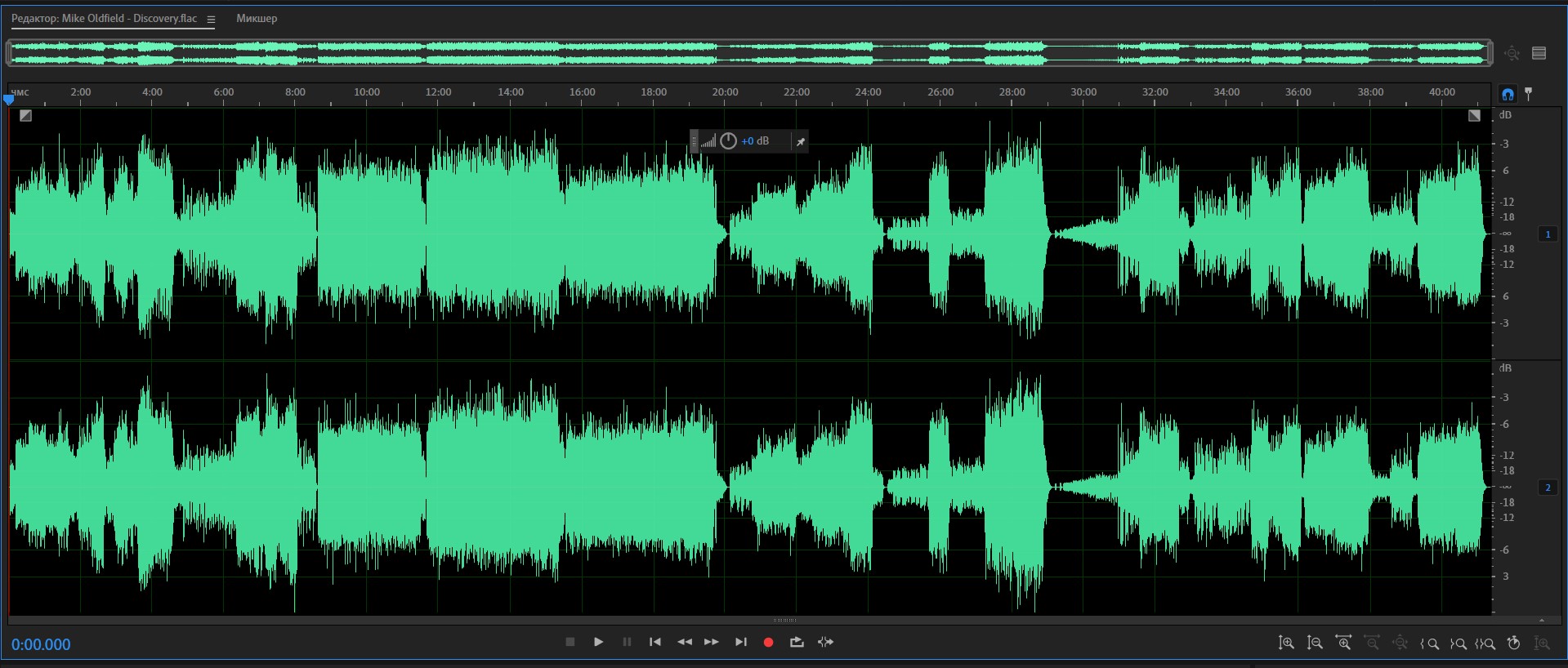Image resolution: width=1568 pixels, height=668 pixels.
Task: Toggle channel 1 enable button
Action: pyautogui.click(x=1548, y=234)
